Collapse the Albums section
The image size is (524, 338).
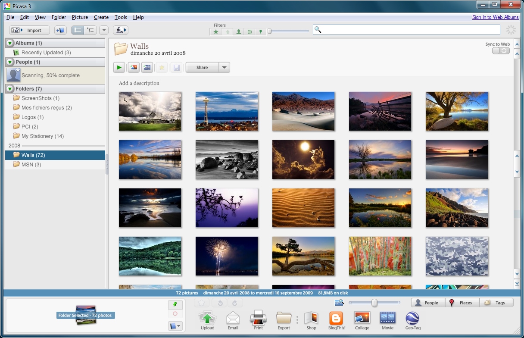coord(9,43)
